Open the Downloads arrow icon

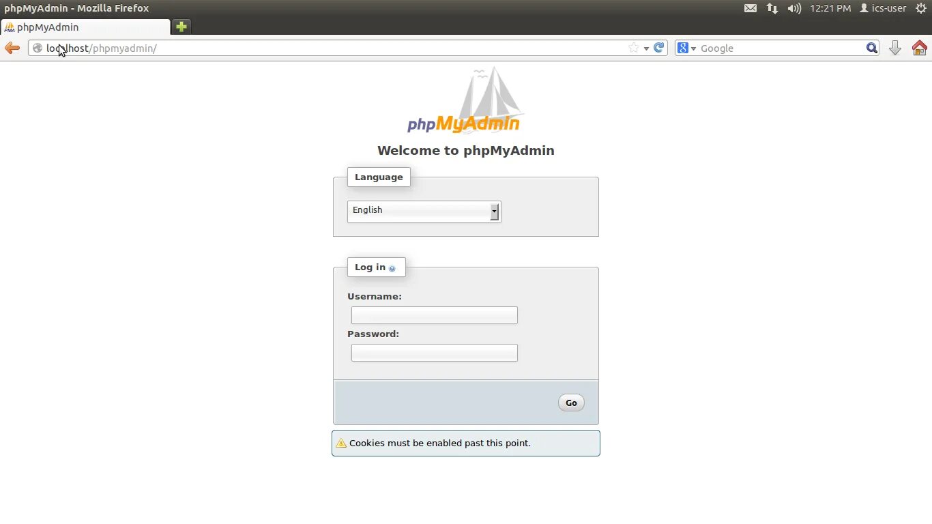895,48
